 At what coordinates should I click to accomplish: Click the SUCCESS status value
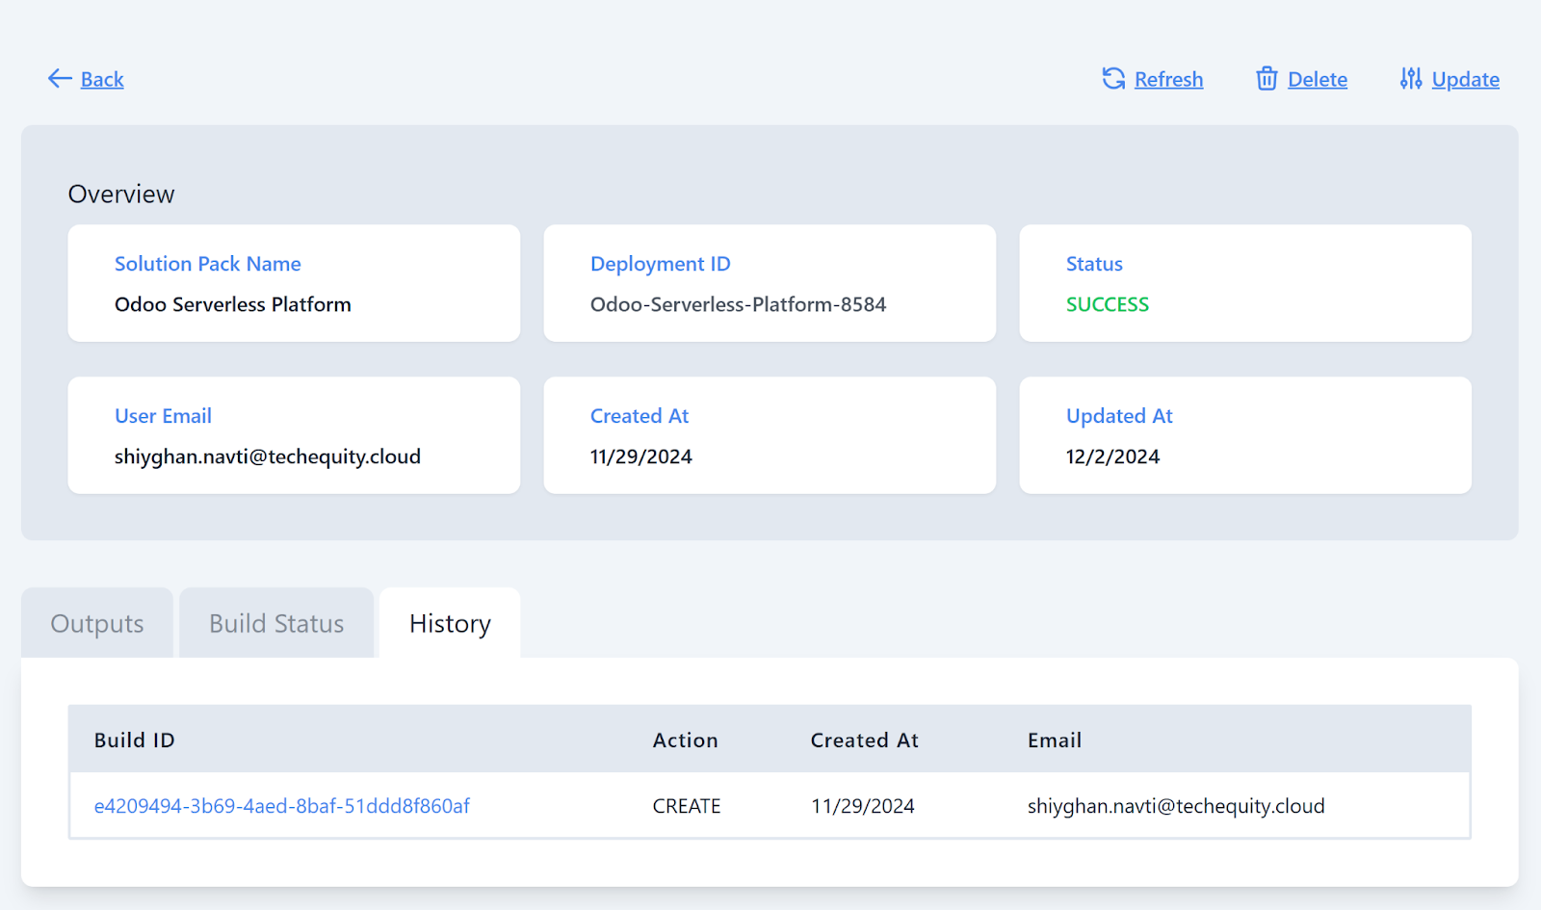point(1108,304)
